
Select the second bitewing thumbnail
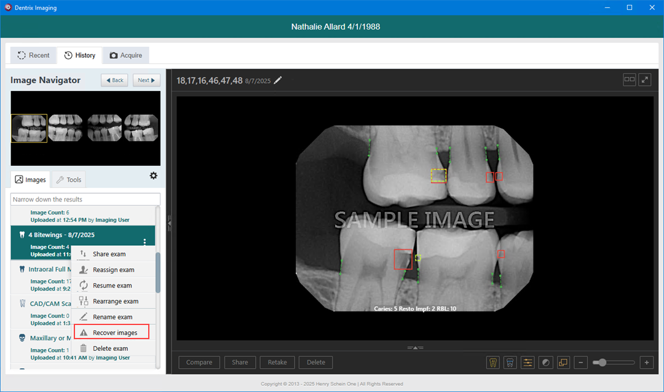pos(66,128)
